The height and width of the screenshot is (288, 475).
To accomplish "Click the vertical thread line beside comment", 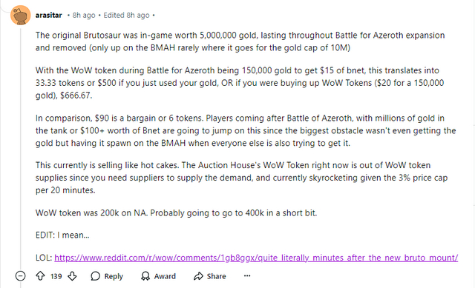I will [20, 147].
